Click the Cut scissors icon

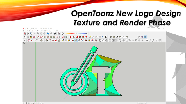[x=35, y=34]
